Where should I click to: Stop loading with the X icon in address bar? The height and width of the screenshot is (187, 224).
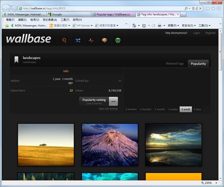tap(200, 9)
